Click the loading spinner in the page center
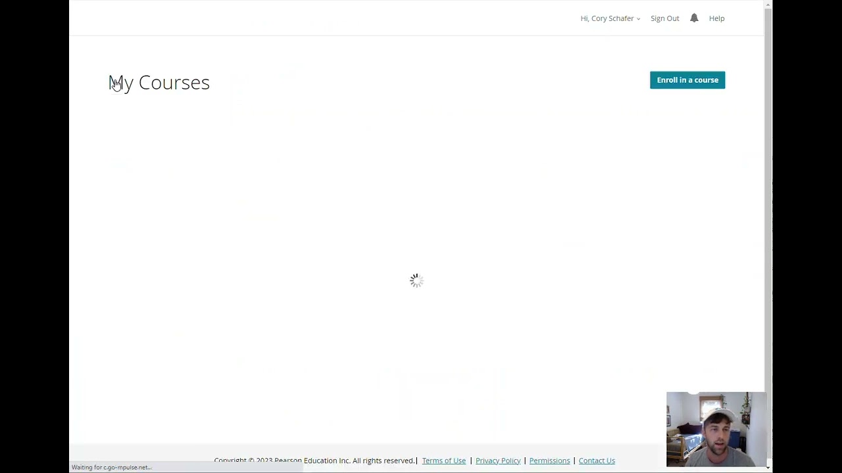Image resolution: width=842 pixels, height=473 pixels. pyautogui.click(x=416, y=281)
